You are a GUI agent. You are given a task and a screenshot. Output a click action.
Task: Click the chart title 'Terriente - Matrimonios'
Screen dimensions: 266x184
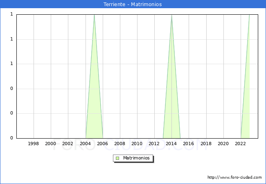coord(133,4)
